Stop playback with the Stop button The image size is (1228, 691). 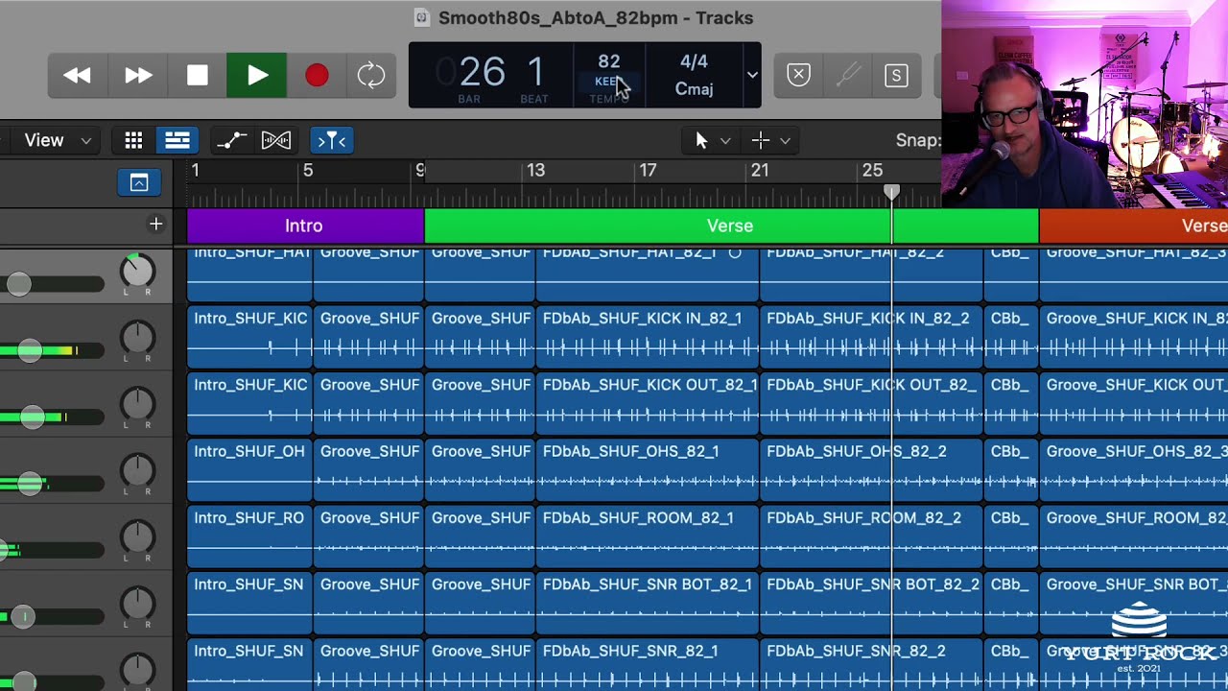click(198, 76)
